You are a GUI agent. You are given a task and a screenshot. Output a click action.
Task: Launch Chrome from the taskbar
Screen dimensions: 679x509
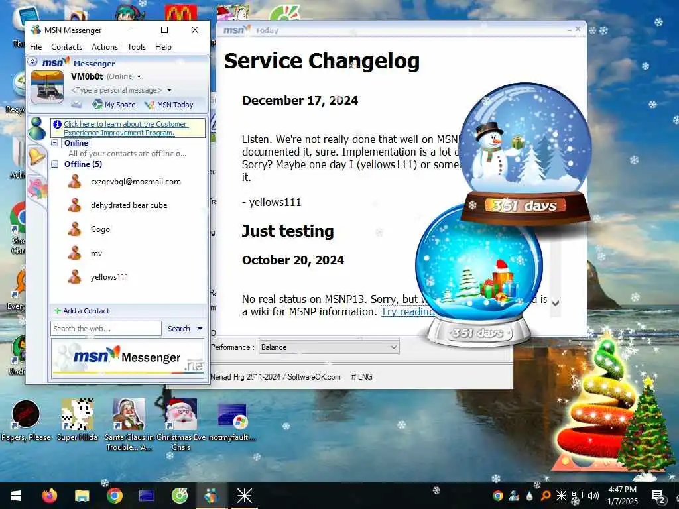pos(114,496)
